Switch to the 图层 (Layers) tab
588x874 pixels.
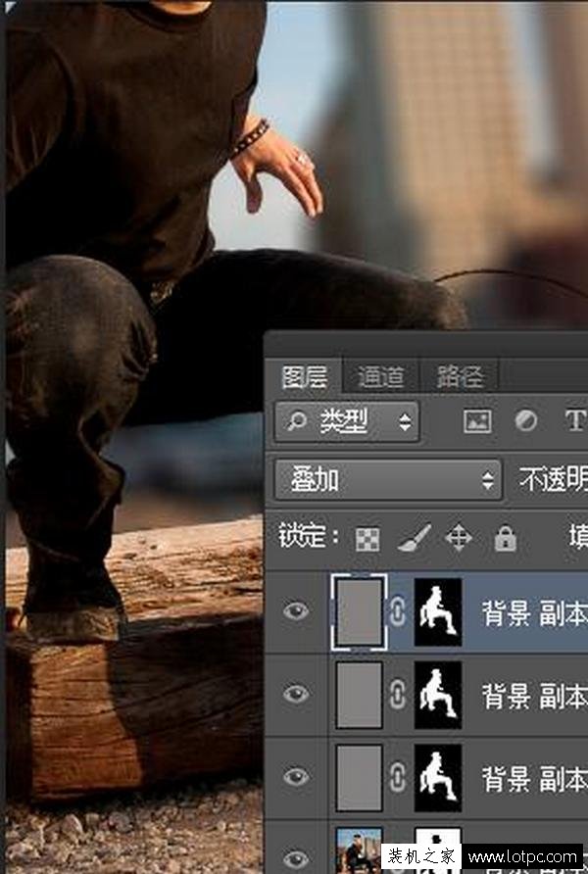(304, 377)
